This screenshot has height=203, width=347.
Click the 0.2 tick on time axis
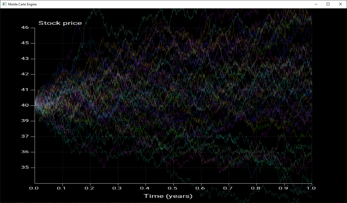point(90,188)
